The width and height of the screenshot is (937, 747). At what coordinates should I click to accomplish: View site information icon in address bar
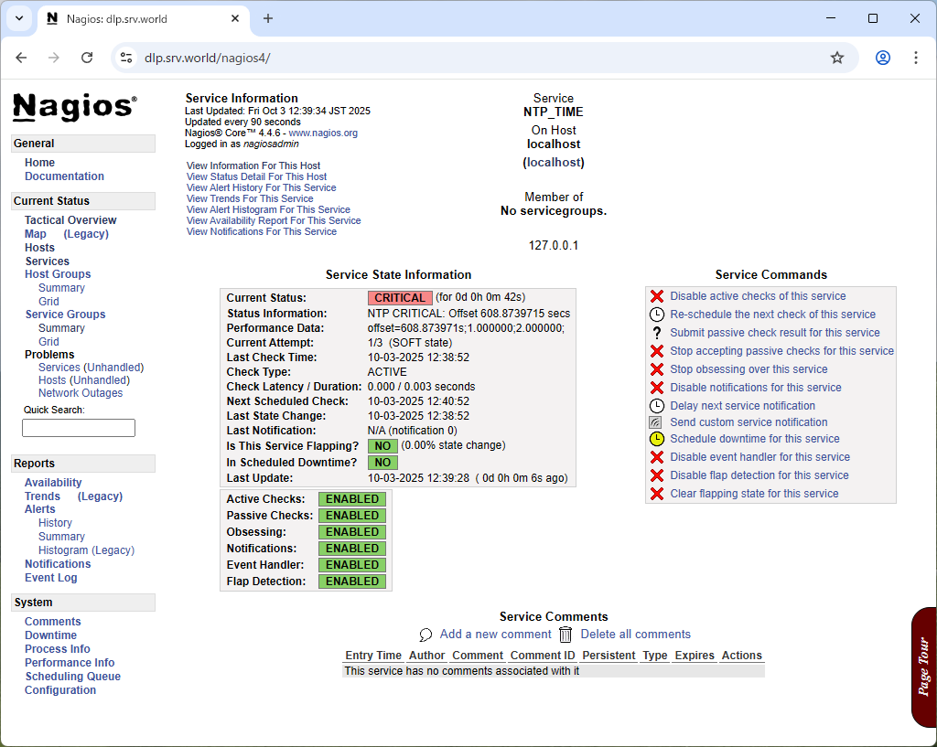(x=126, y=58)
